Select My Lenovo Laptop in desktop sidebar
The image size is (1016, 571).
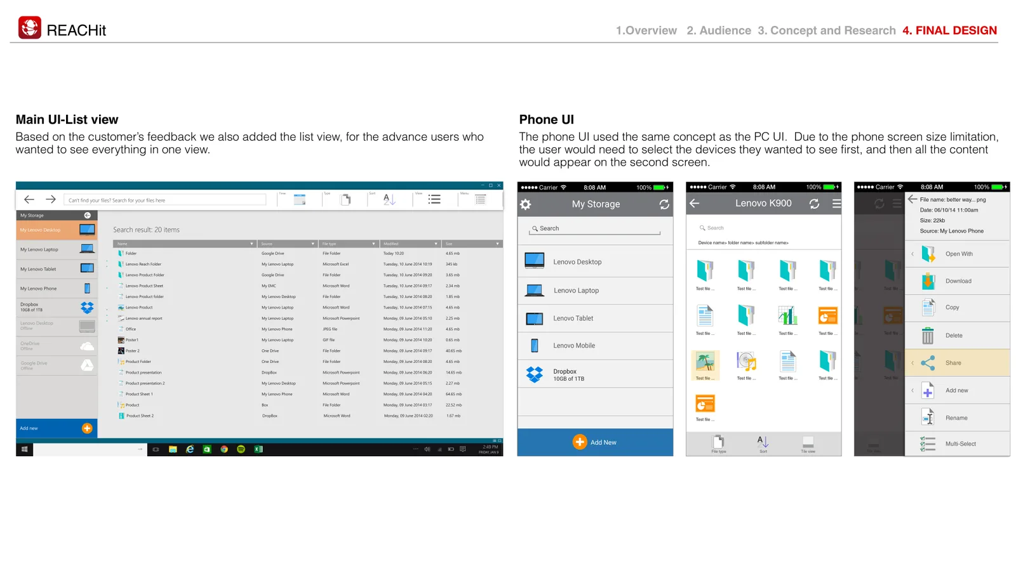click(57, 249)
